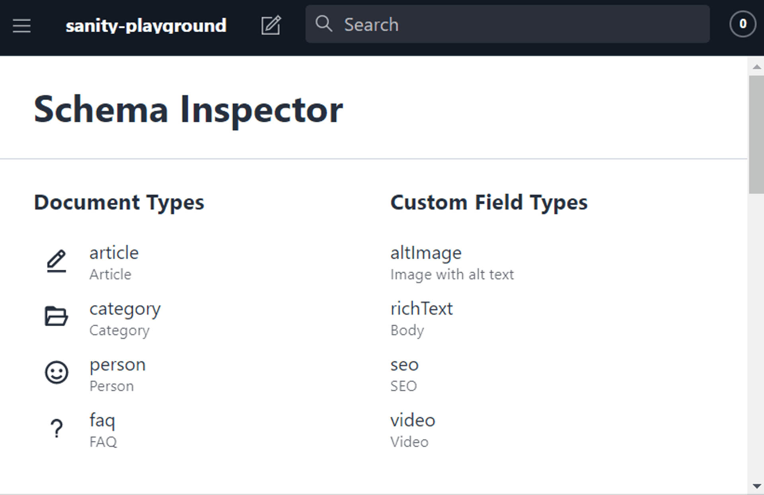Open the category document type
This screenshot has height=495, width=764.
point(125,309)
